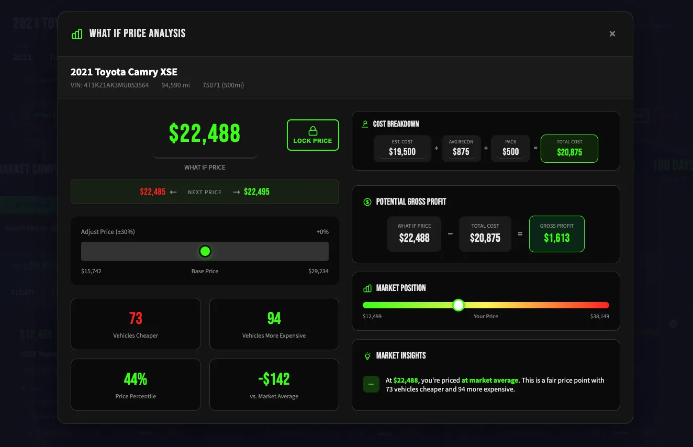This screenshot has width=693, height=447.
Task: Click the Total Cost $20,875 box in Cost Breakdown
Action: (569, 149)
